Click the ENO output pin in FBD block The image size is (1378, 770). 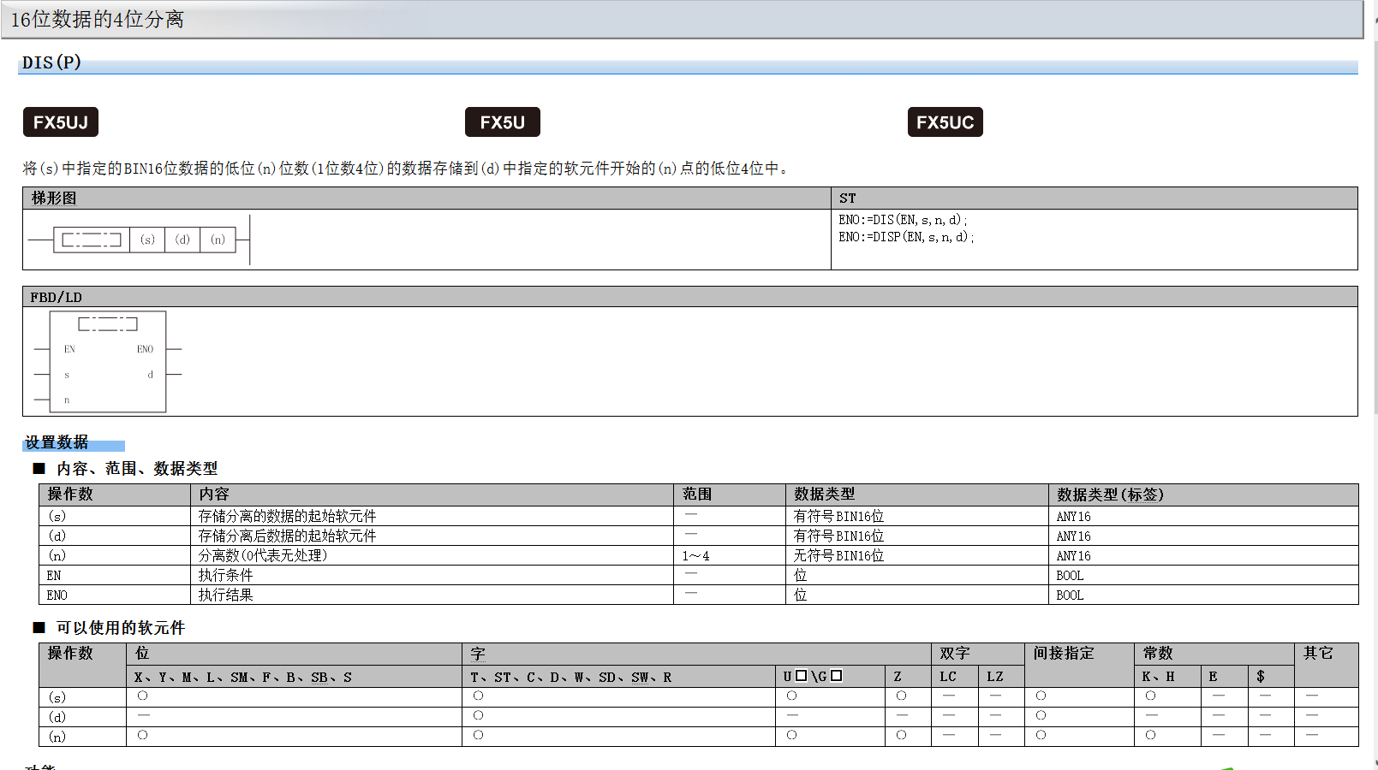[145, 349]
